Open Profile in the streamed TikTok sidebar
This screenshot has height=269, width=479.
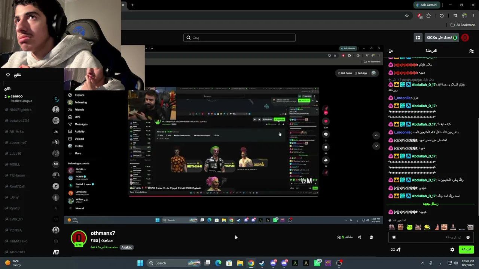tap(75, 146)
